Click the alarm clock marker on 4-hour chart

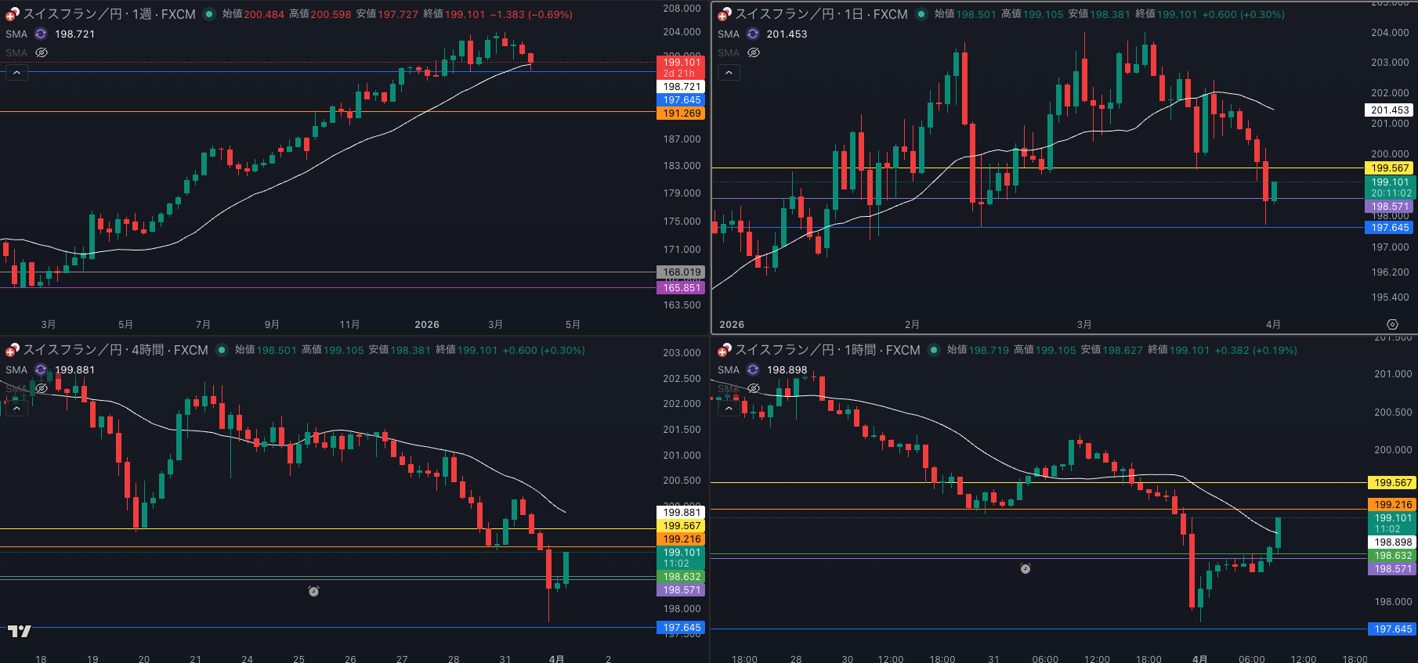(313, 591)
